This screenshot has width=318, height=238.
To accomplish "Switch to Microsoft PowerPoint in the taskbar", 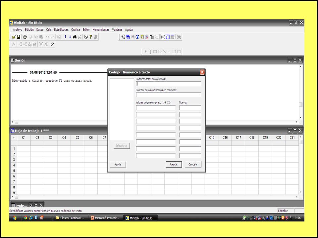I will coord(105,218).
